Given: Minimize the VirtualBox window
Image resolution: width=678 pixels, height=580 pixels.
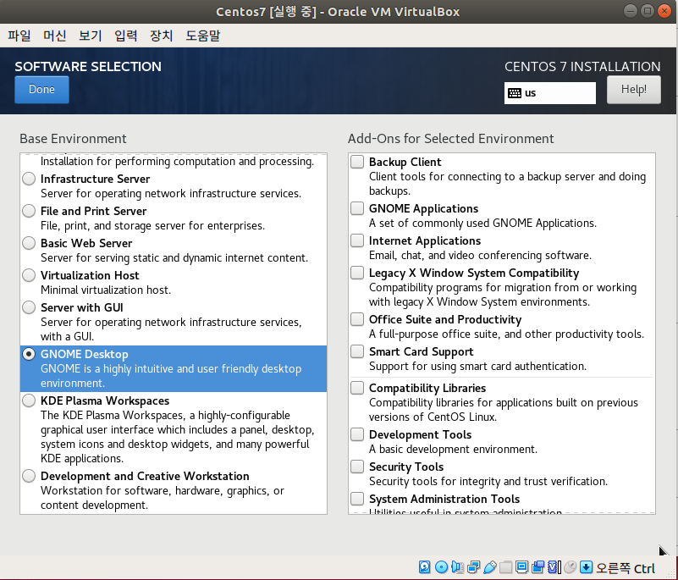Looking at the screenshot, I should point(631,11).
